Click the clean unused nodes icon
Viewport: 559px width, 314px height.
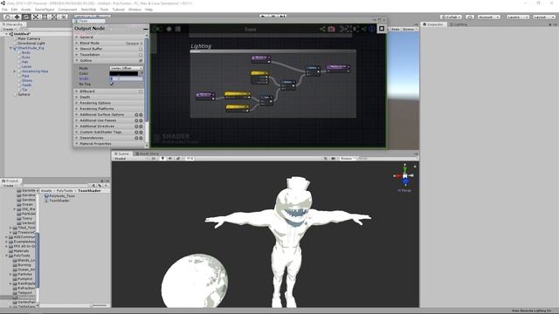[x=178, y=29]
